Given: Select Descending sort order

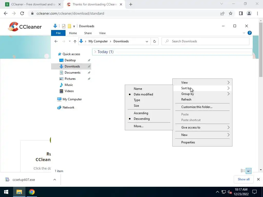Looking at the screenshot, I should (x=149, y=119).
